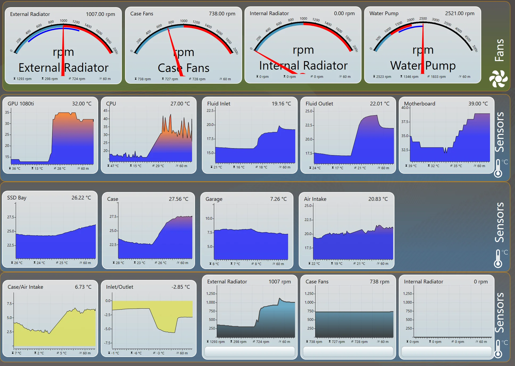Image resolution: width=515 pixels, height=366 pixels.
Task: Click the blank bar under Internal Radiator chart
Action: pyautogui.click(x=447, y=352)
